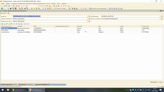
Task: Open the Действия dropdown menu
Action: (4, 13)
